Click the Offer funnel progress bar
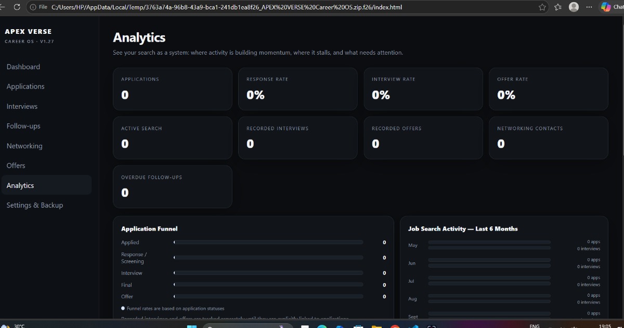Viewport: 624px width, 328px height. (268, 297)
